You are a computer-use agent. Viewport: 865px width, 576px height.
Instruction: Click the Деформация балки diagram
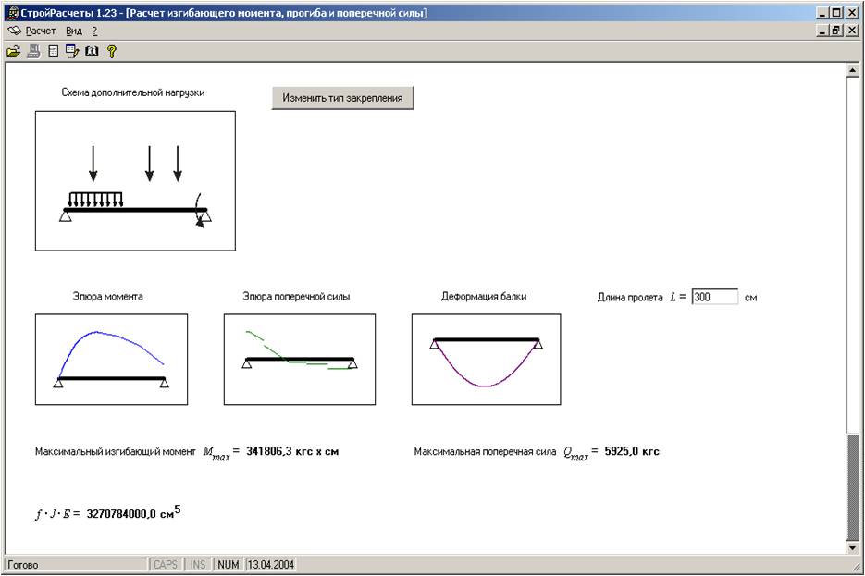point(486,360)
